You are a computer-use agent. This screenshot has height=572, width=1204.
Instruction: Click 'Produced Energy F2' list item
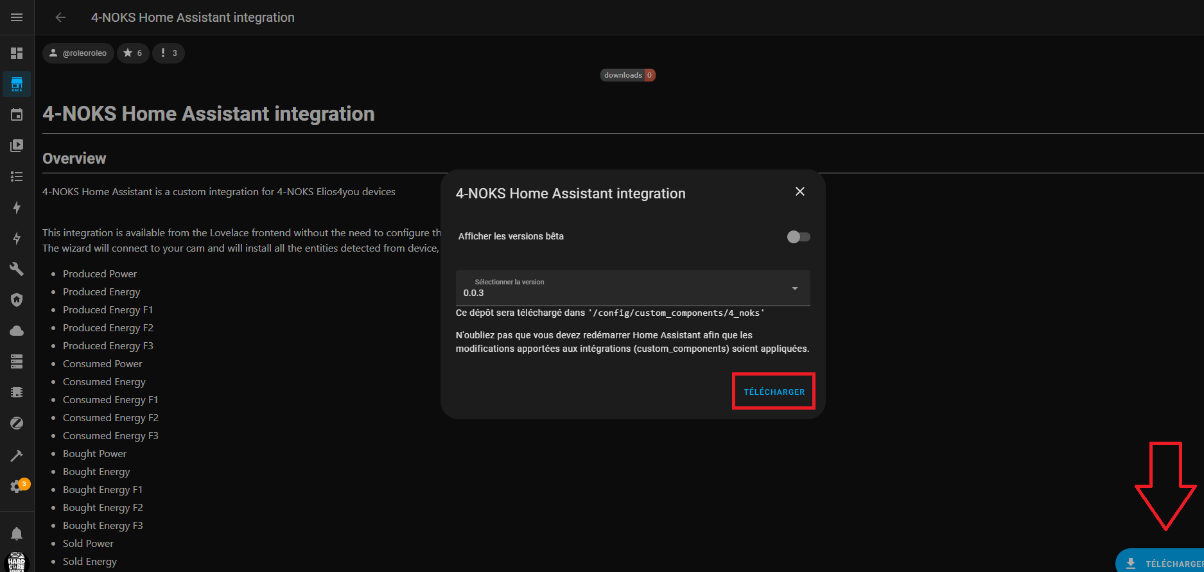(108, 328)
